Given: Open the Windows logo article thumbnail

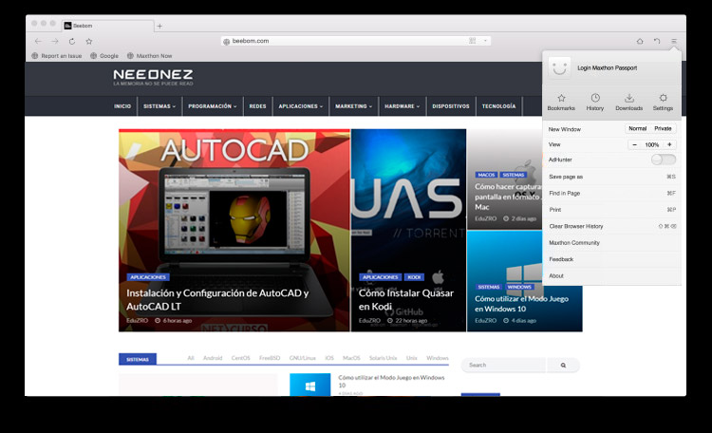Looking at the screenshot, I should point(310,385).
